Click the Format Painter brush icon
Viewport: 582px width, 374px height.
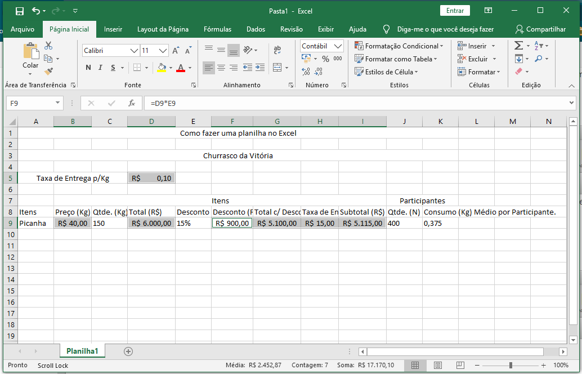click(48, 72)
